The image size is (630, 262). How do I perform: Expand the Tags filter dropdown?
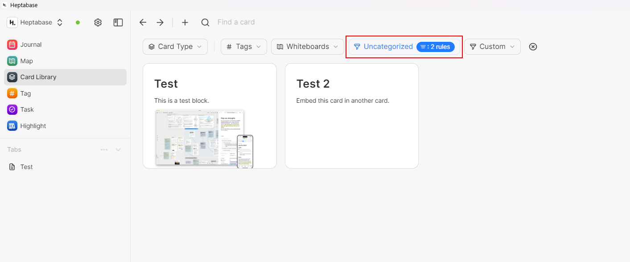coord(243,47)
